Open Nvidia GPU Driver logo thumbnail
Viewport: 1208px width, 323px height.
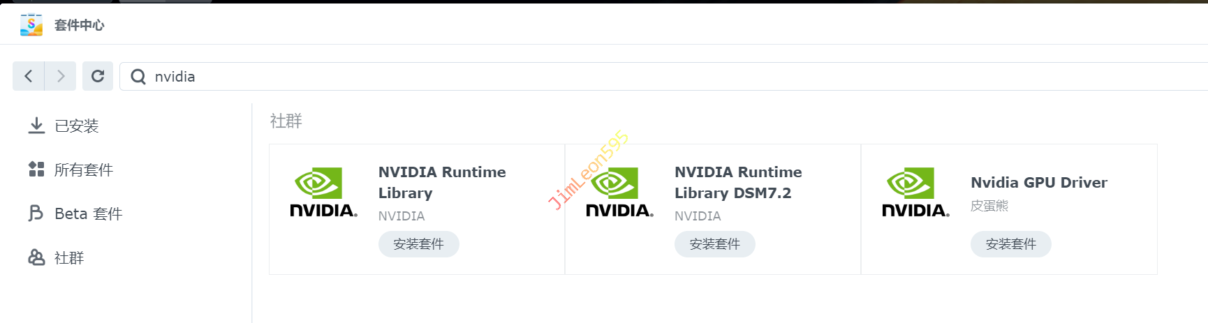[x=915, y=193]
